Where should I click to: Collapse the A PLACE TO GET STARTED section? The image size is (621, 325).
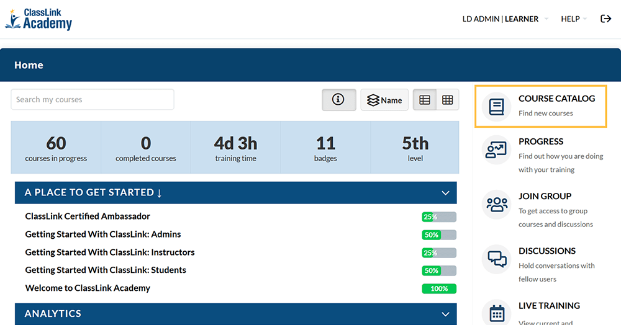point(445,193)
